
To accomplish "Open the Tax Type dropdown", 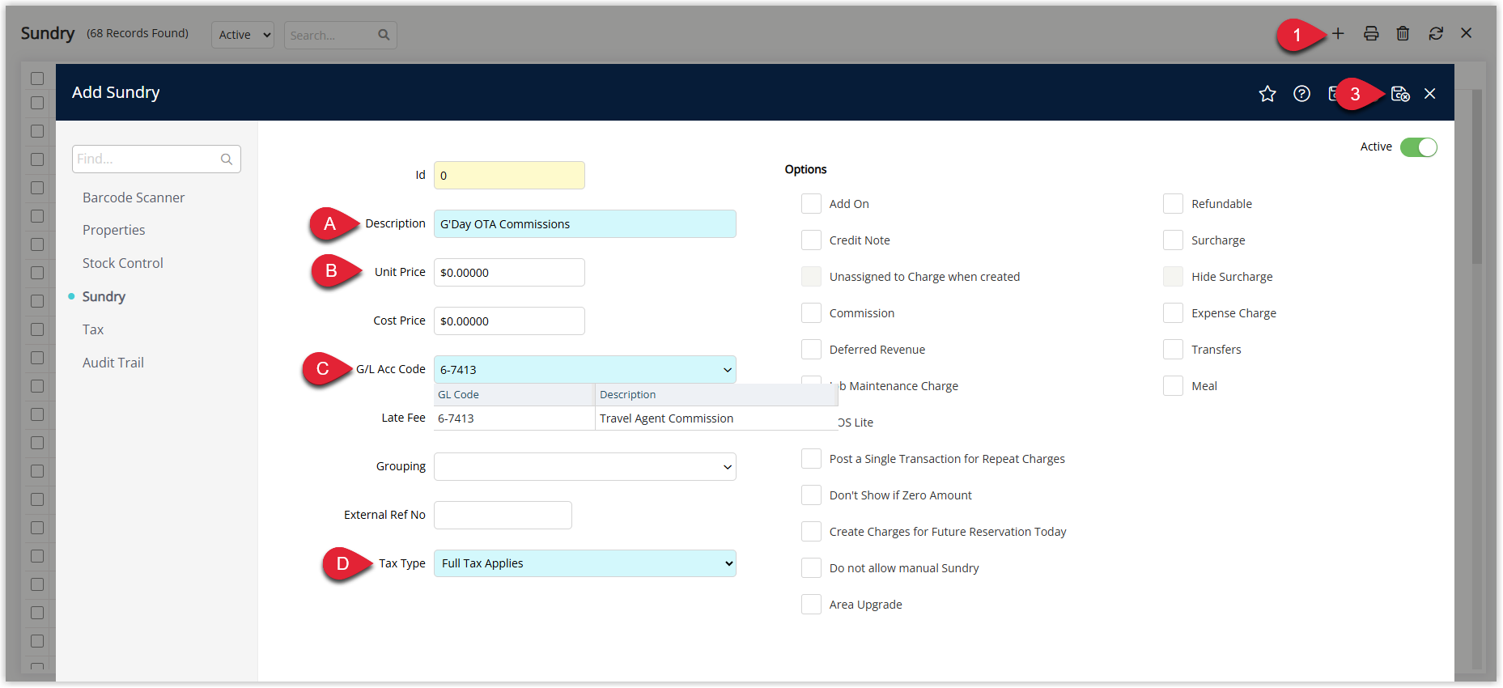I will pyautogui.click(x=585, y=563).
